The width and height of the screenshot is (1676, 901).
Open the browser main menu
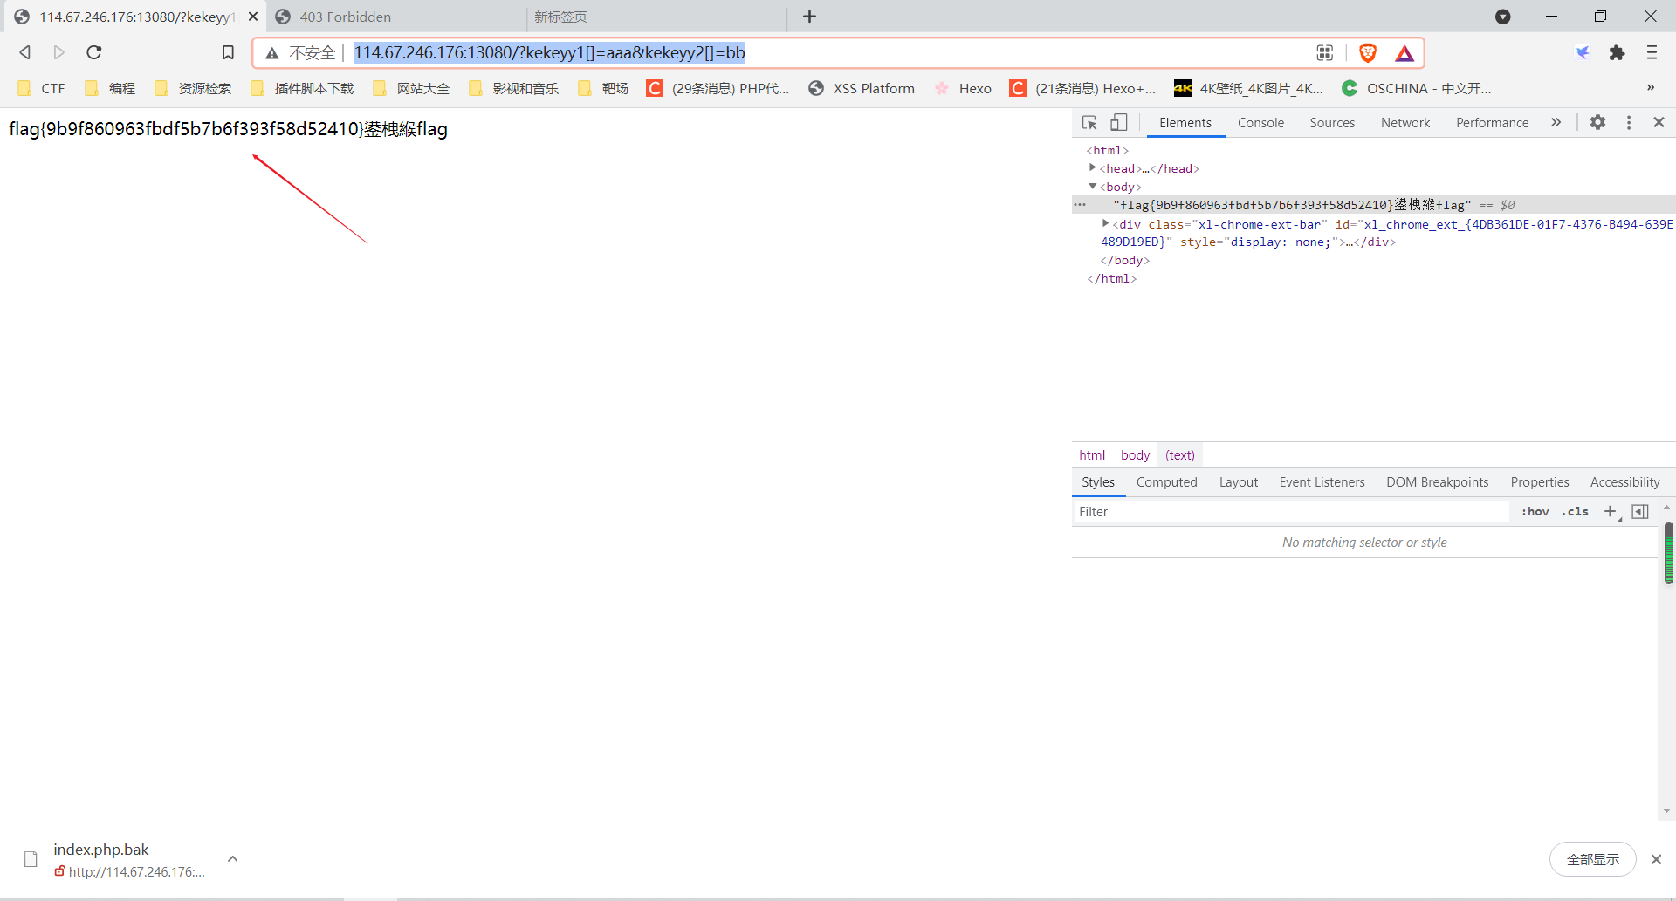[1652, 52]
